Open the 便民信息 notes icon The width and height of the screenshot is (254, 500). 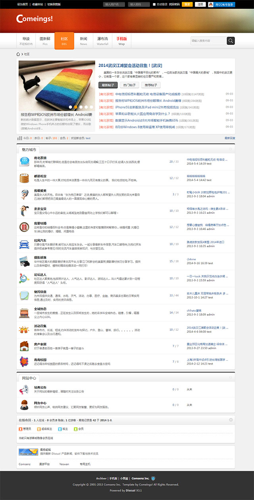(24, 295)
